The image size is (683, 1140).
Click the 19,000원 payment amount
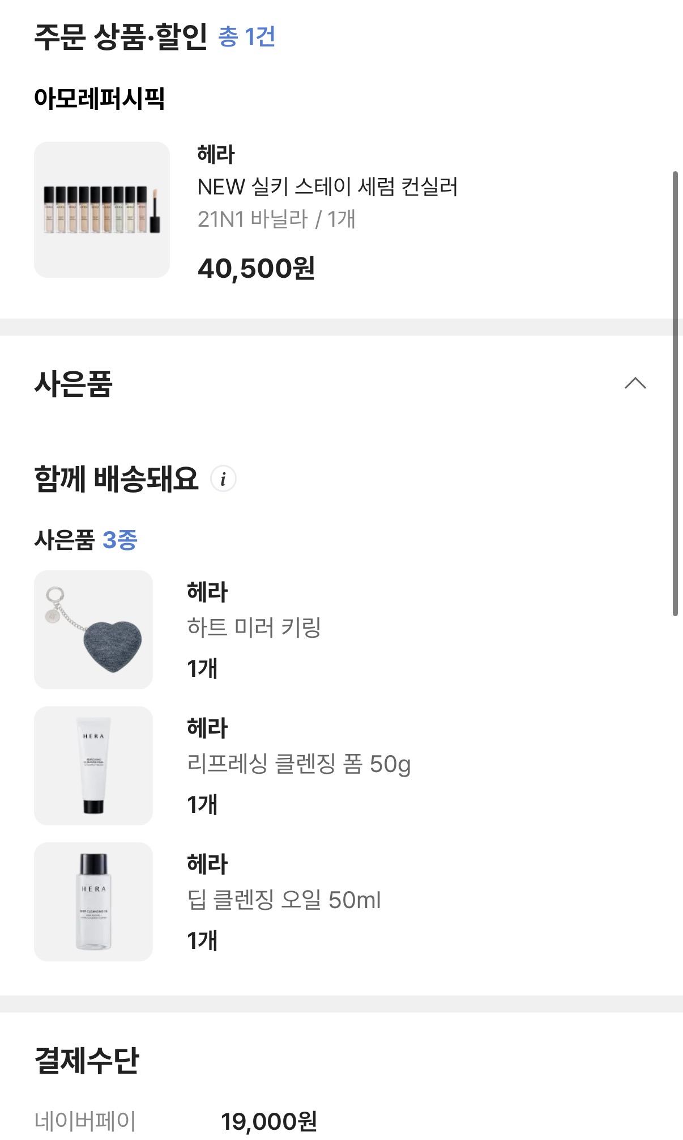tap(268, 1121)
